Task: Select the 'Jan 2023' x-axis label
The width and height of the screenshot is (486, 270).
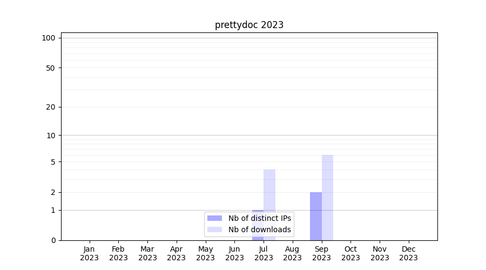Action: [89, 253]
